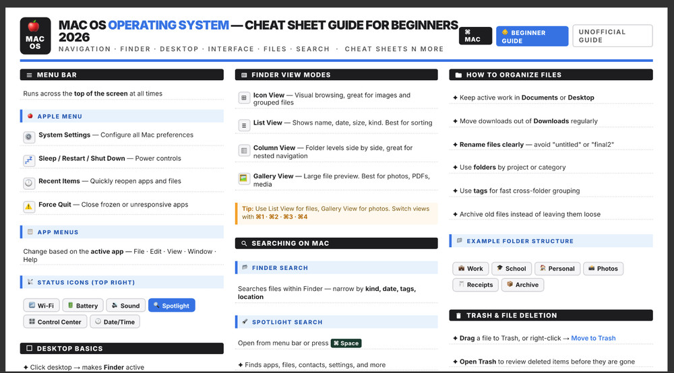
Task: Click the 'NAVIGATION · FINDER · DESKTOP' subtitle line
Action: pos(251,49)
